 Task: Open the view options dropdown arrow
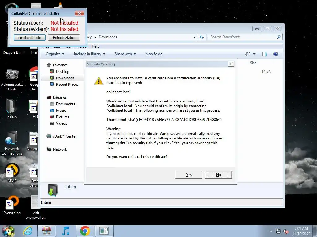[x=254, y=54]
